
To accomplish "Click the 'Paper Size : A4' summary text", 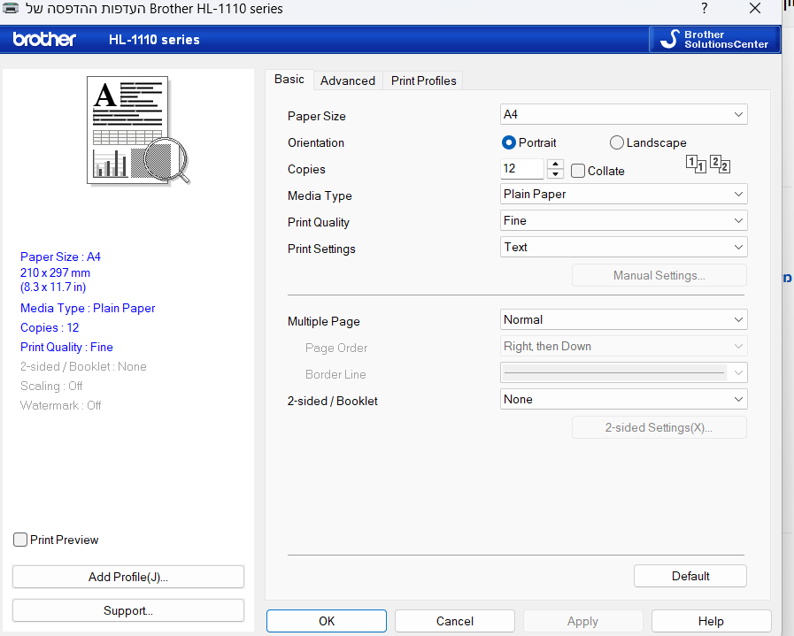I will click(x=60, y=257).
